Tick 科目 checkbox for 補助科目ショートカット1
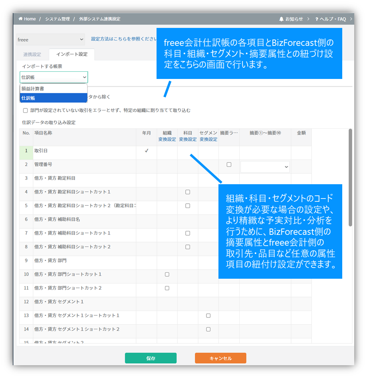 tap(188, 233)
